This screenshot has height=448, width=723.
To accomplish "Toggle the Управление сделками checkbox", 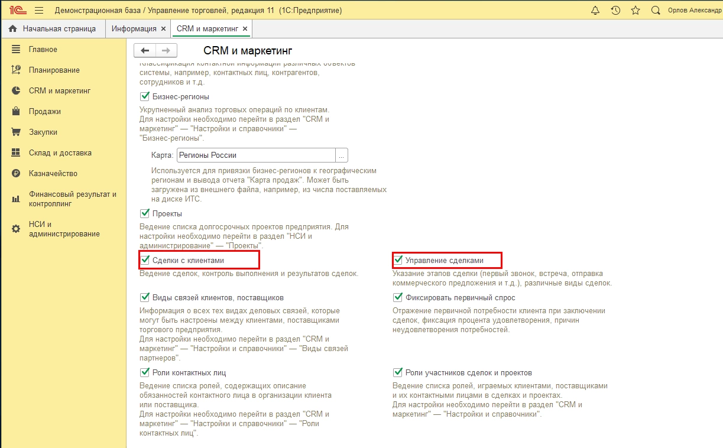I will (398, 259).
